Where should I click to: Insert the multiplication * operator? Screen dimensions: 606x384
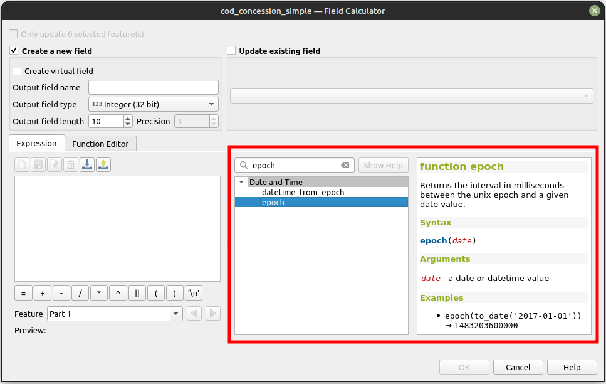(99, 294)
